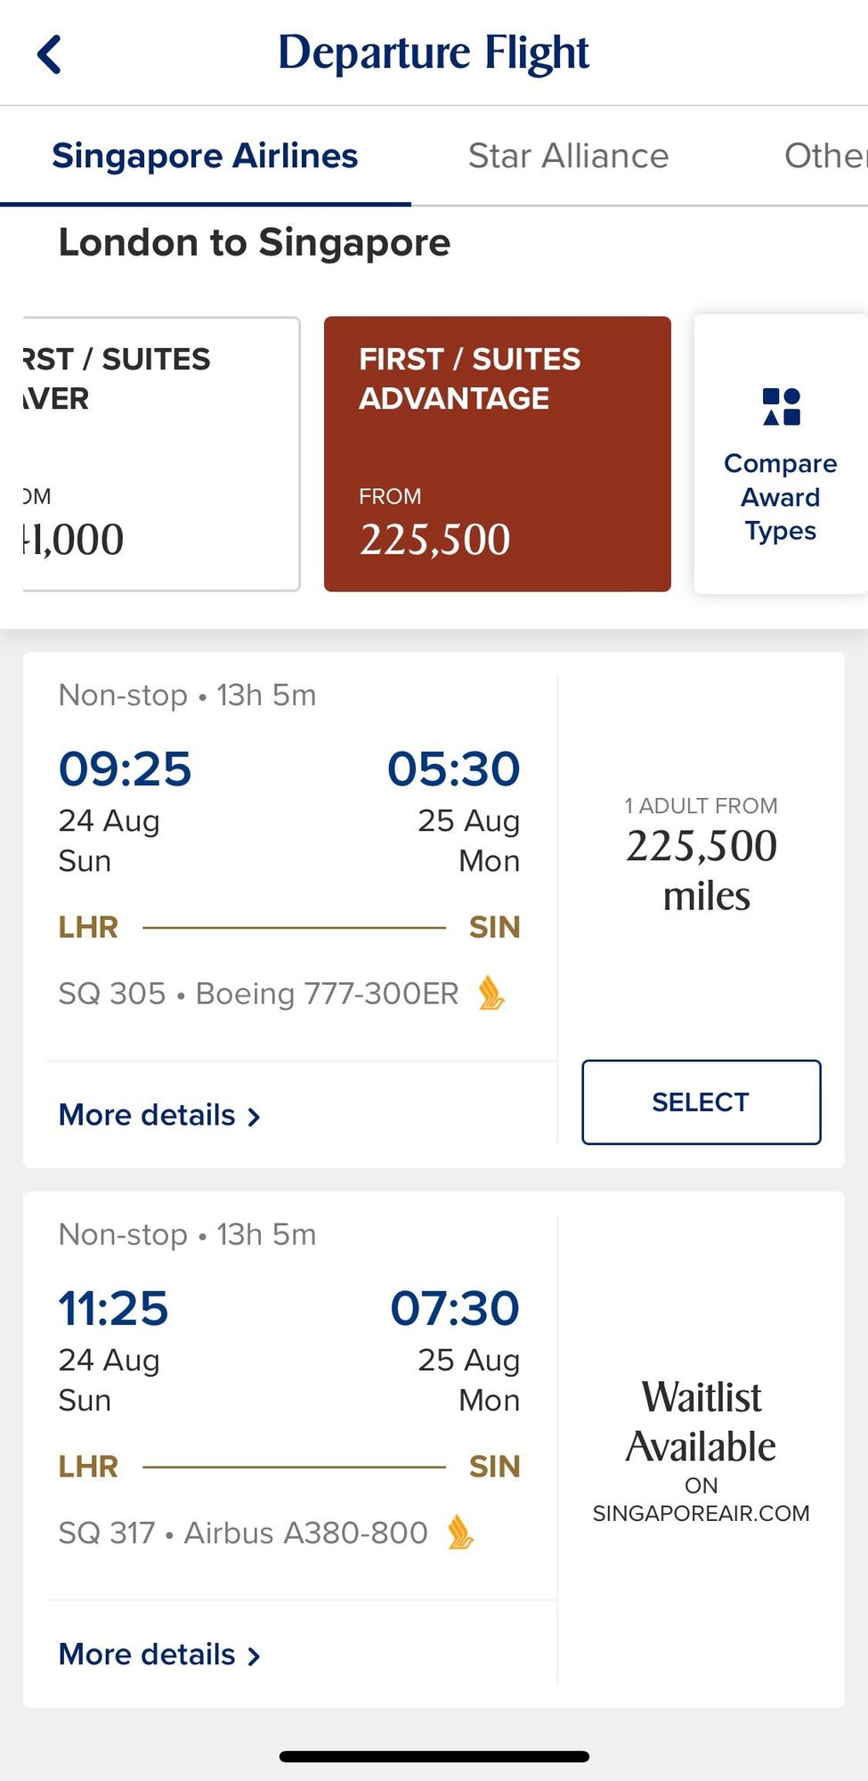Viewport: 868px width, 1781px height.
Task: Click the Compare Award Types shapes icon
Action: (781, 407)
